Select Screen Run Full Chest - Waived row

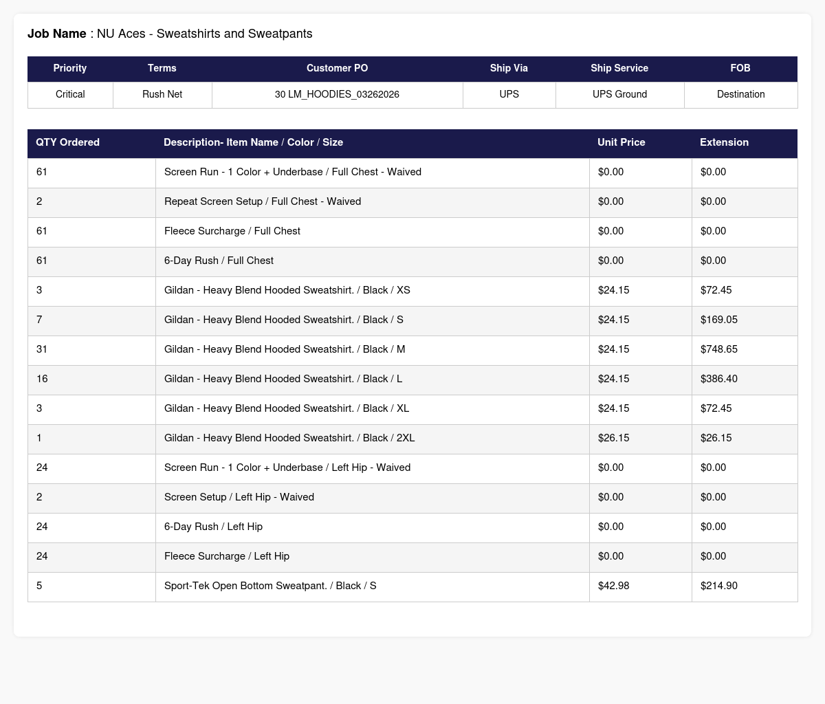[412, 172]
